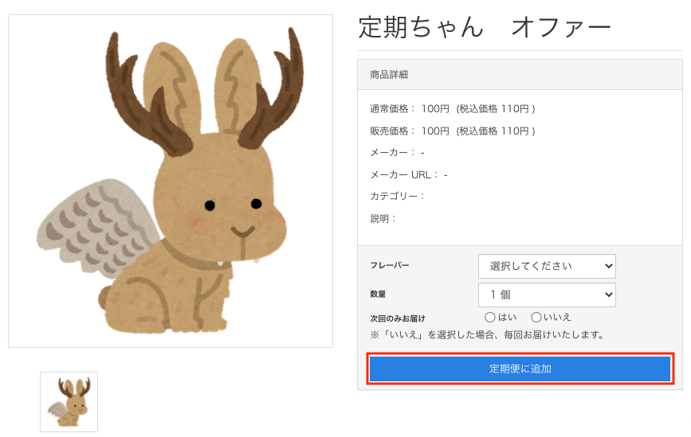The height and width of the screenshot is (437, 691).
Task: Select the いいえ radio button
Action: (536, 318)
